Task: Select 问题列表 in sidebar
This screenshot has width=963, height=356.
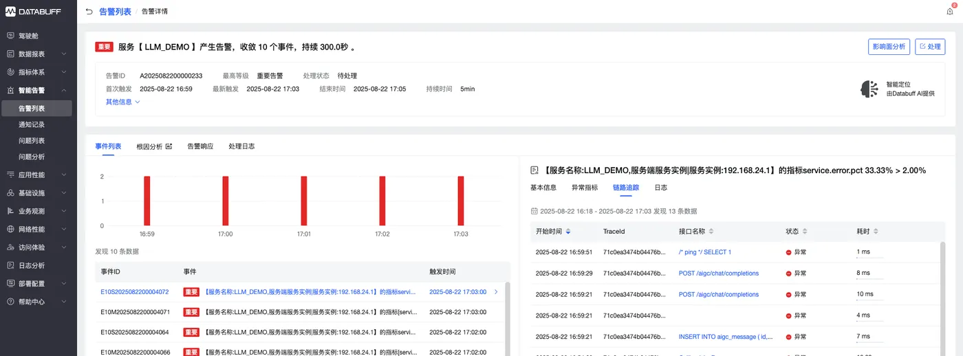Action: pyautogui.click(x=32, y=140)
